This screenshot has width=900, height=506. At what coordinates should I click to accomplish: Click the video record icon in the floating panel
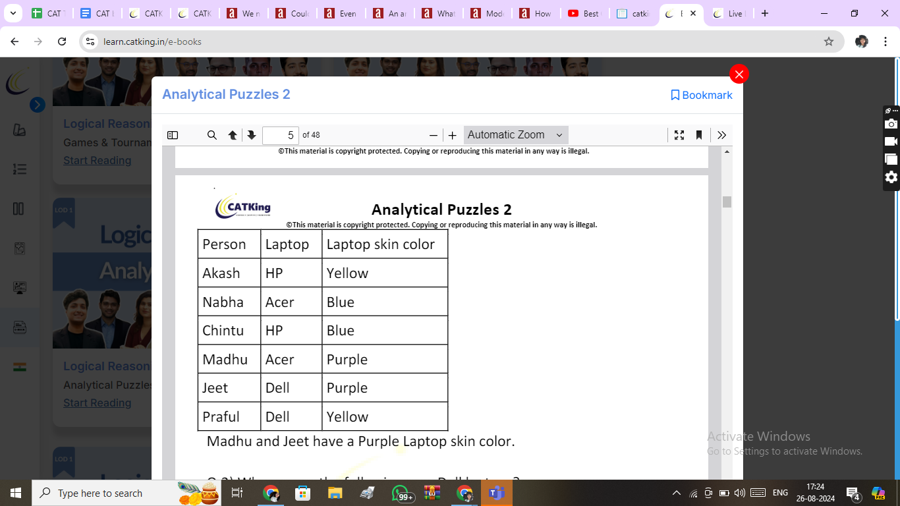(x=891, y=141)
